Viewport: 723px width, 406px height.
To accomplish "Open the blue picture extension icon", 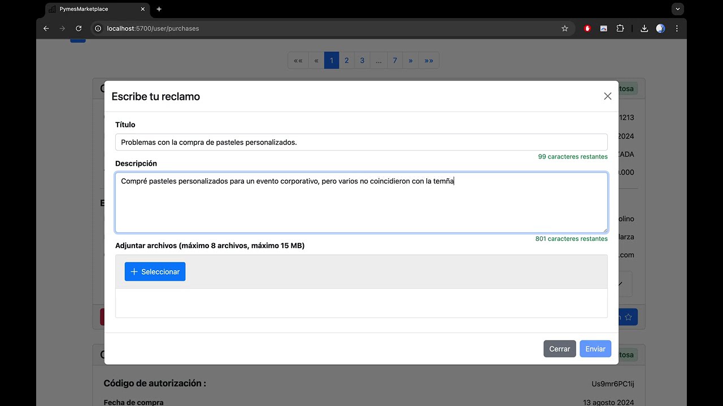I will click(604, 28).
